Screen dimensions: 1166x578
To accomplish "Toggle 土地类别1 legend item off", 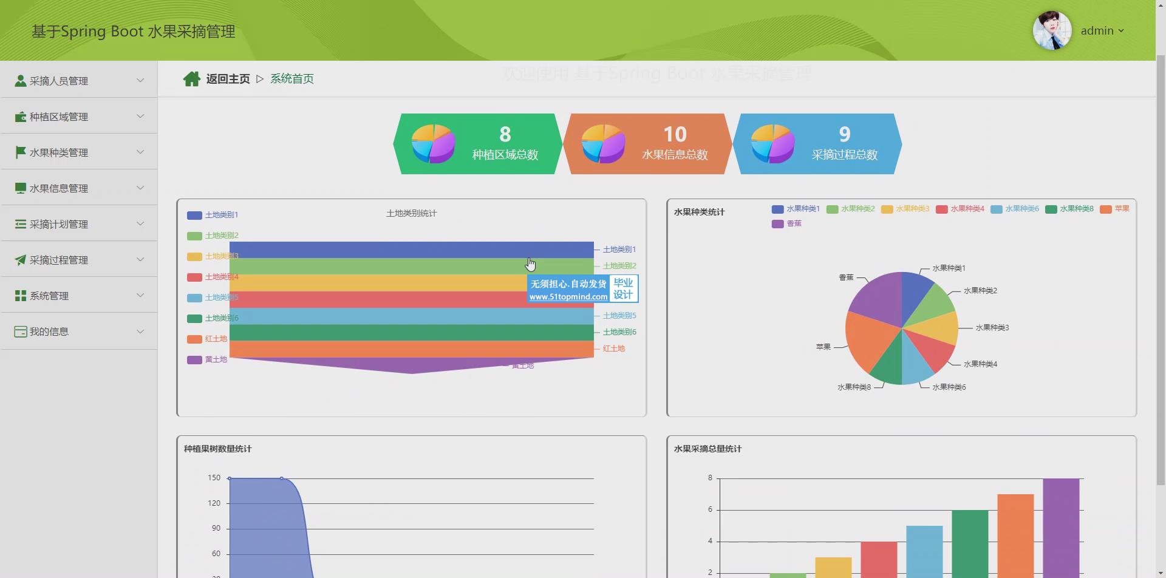I will (213, 215).
